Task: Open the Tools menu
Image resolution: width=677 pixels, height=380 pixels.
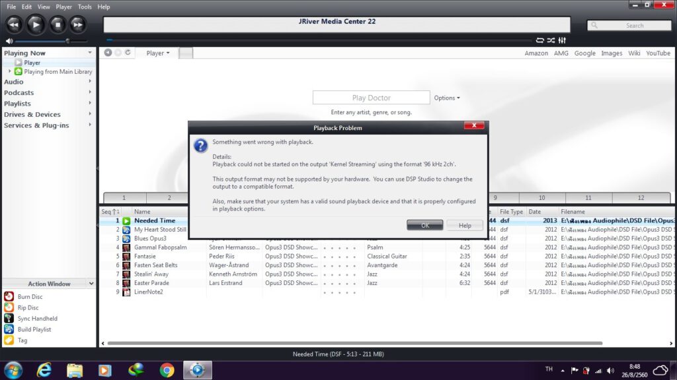Action: pyautogui.click(x=85, y=7)
